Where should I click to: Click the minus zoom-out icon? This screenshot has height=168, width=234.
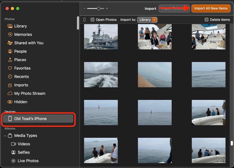(84, 8)
